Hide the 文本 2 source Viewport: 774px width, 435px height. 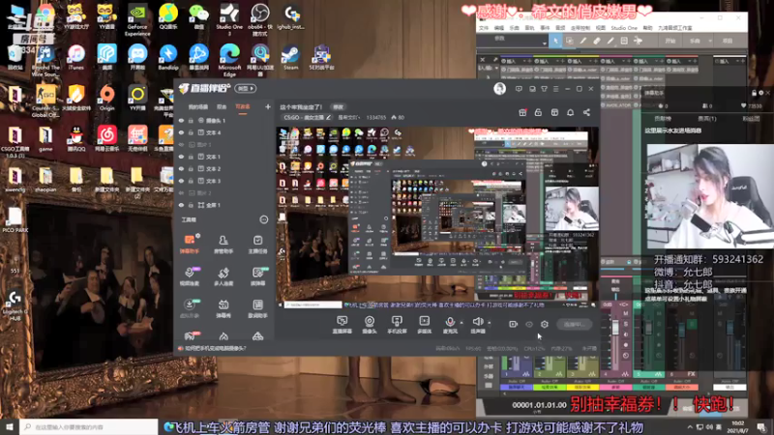(181, 168)
